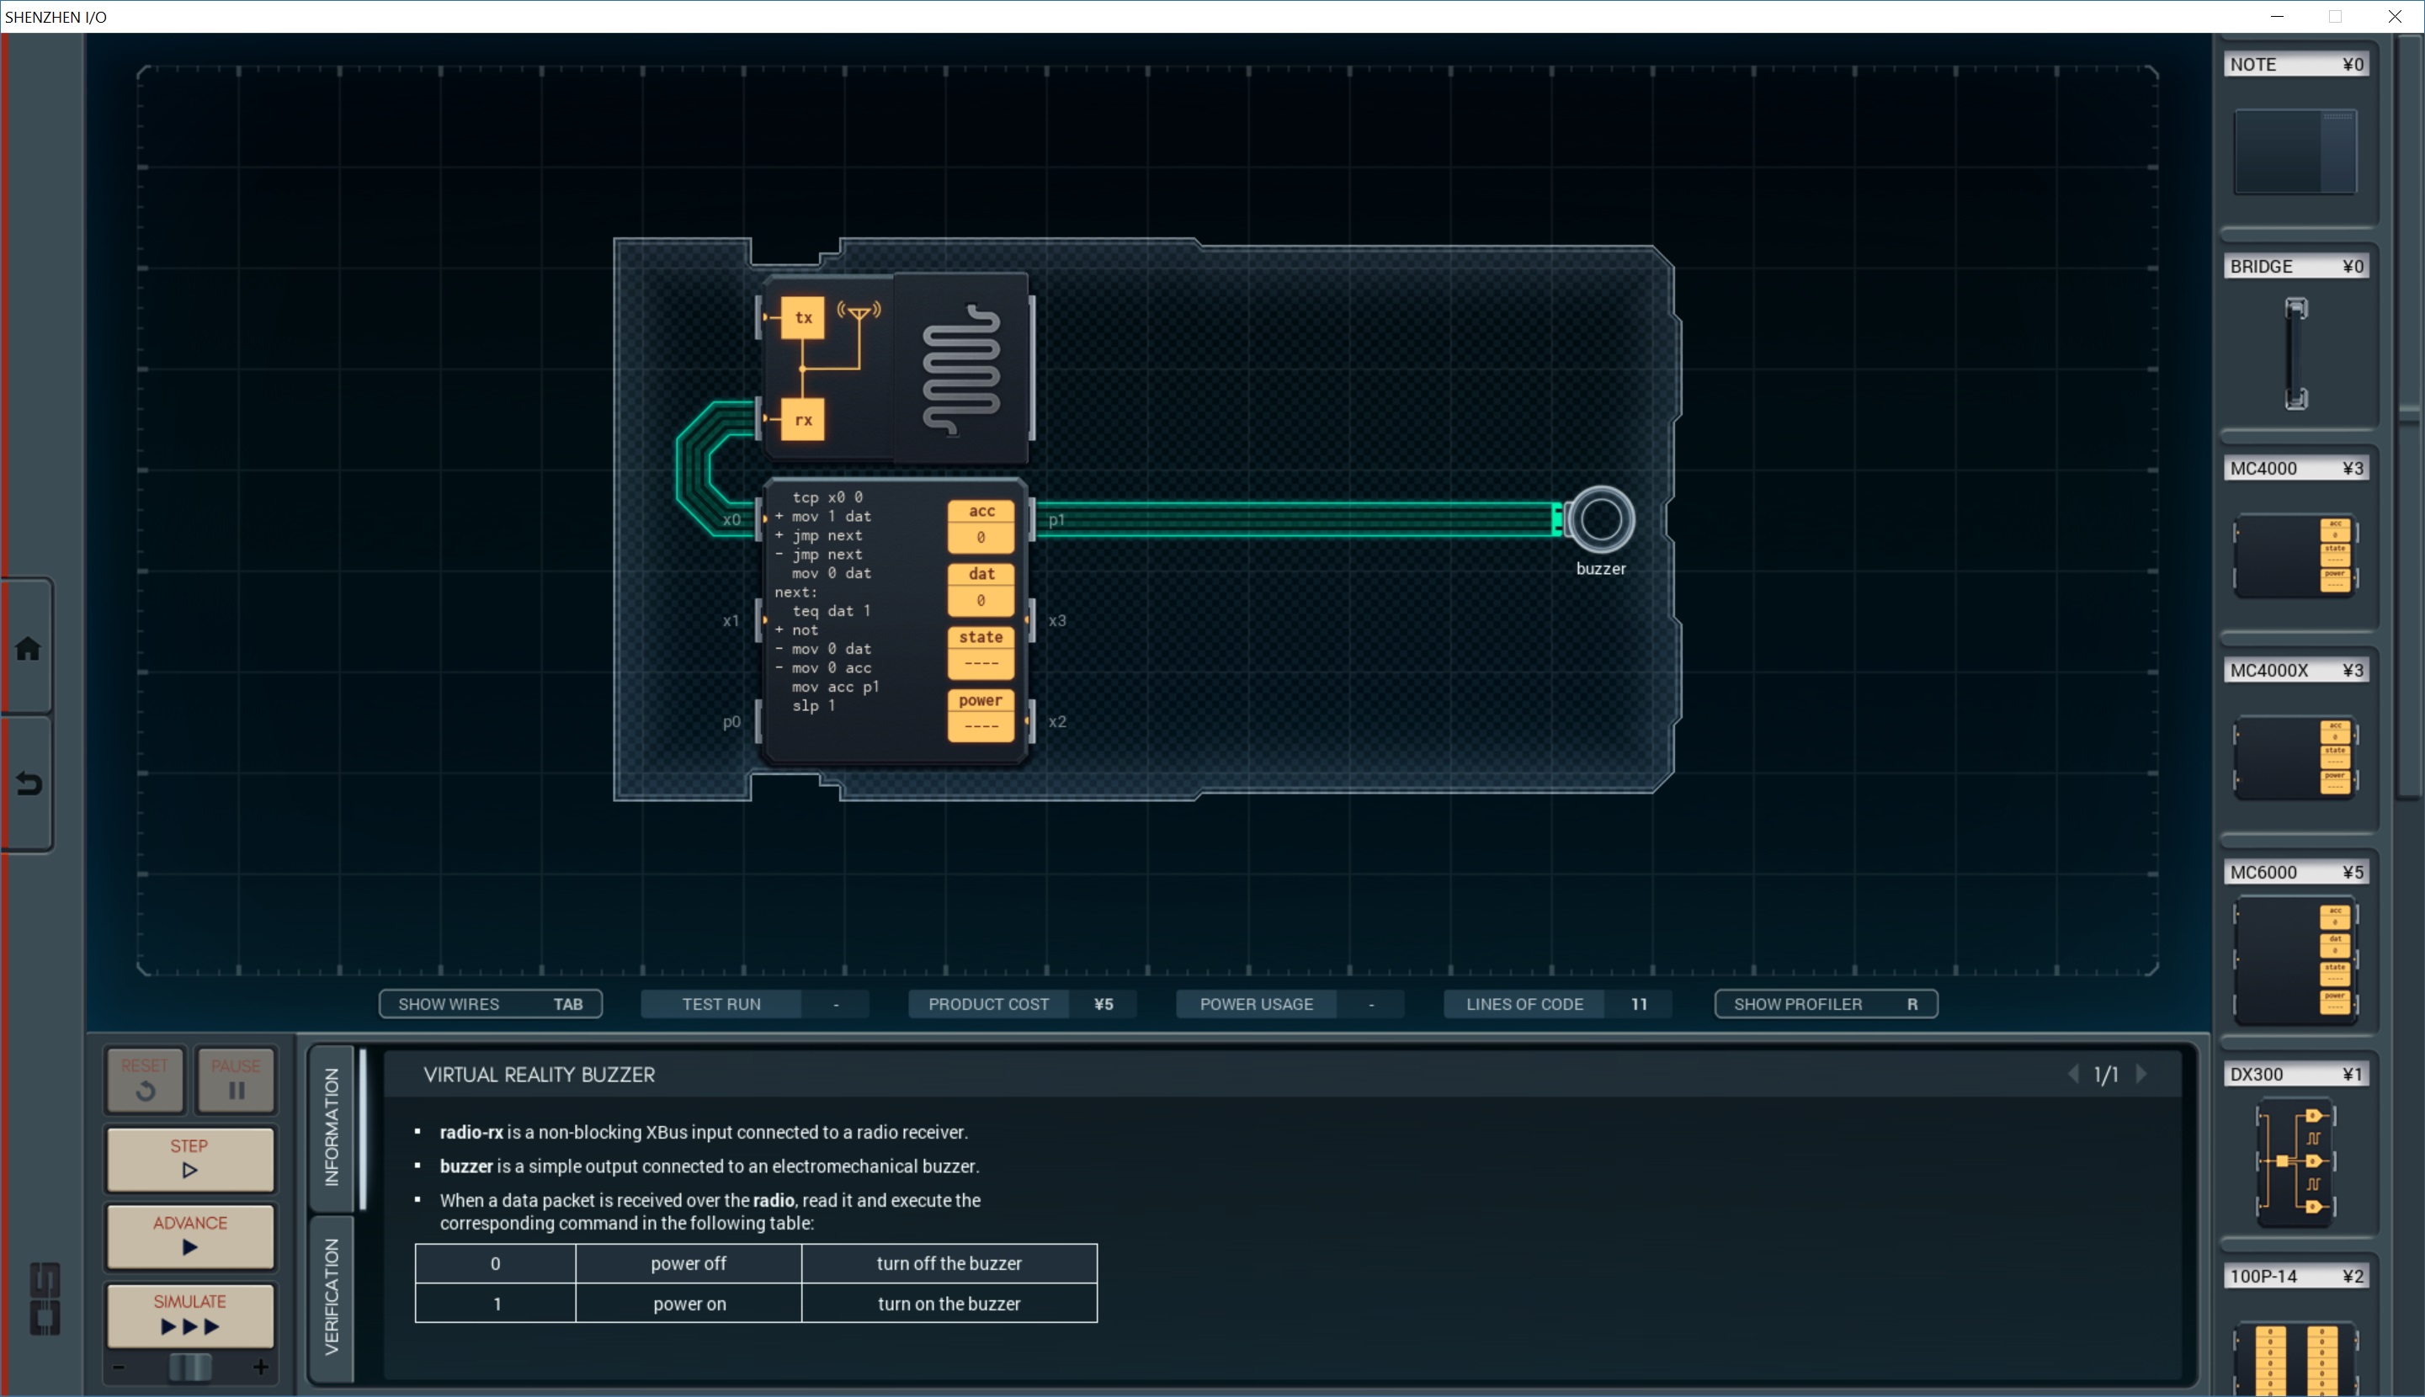Click the Simulate button
Screen dimensions: 2425x1397
pyautogui.click(x=190, y=1315)
